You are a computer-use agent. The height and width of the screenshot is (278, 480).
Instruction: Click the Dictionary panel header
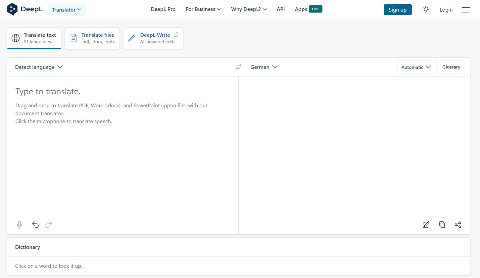238,247
